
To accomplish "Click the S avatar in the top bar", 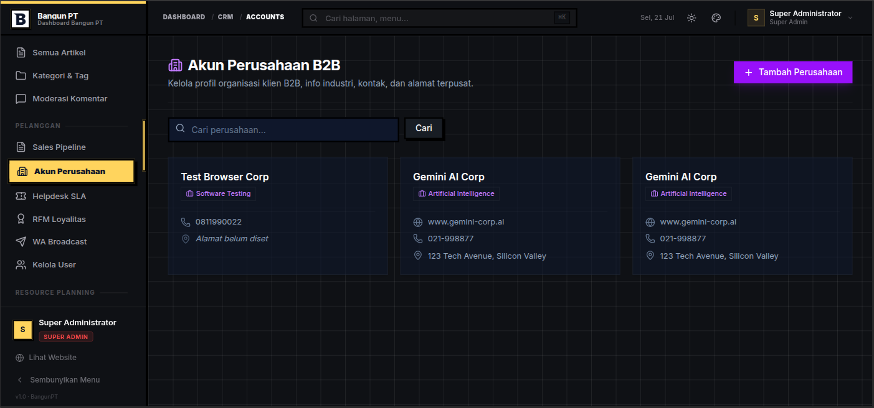I will [756, 18].
